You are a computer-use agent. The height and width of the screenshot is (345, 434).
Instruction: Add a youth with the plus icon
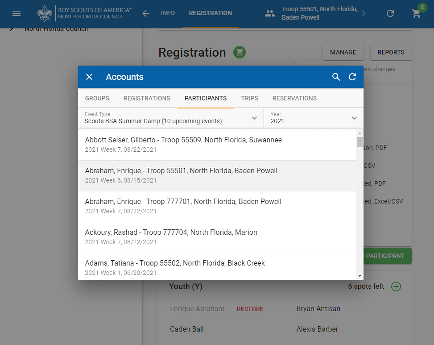[x=396, y=286]
